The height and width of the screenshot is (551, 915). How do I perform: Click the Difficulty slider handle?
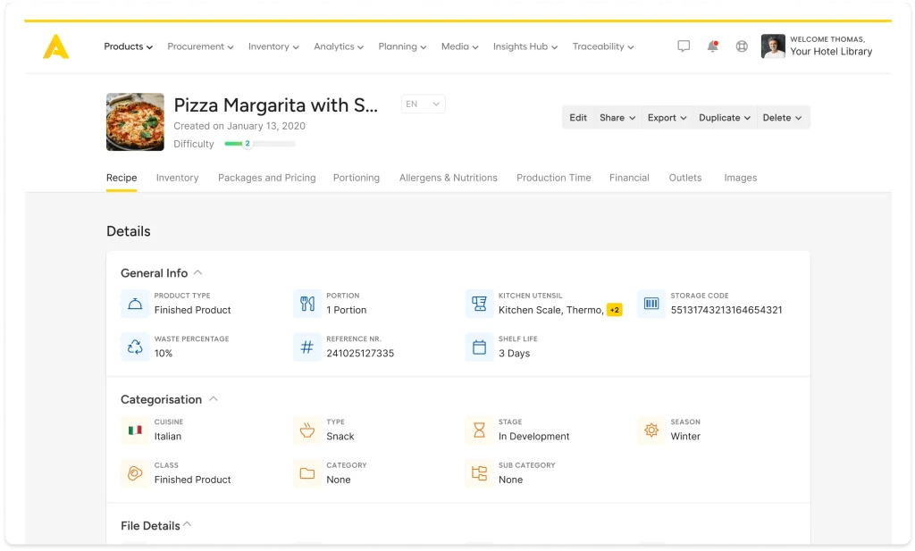[248, 144]
